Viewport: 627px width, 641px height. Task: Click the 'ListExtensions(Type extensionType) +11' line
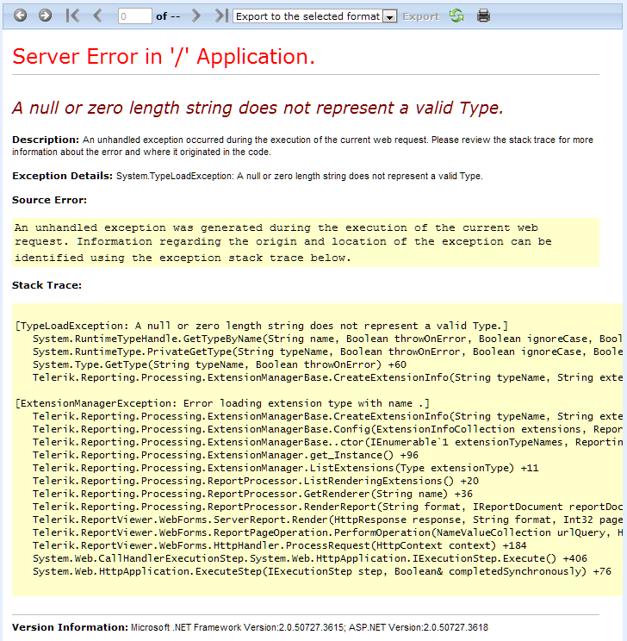(286, 468)
